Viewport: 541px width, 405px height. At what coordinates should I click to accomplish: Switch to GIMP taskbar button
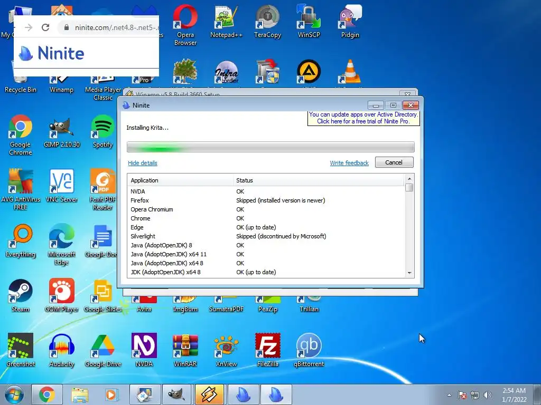pos(176,394)
